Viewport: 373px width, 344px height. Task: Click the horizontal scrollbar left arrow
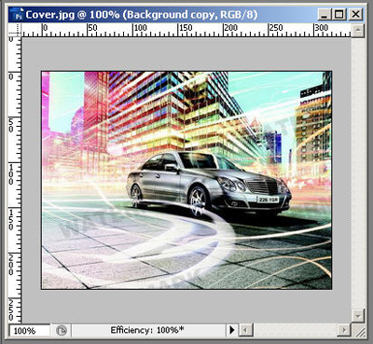tap(247, 330)
